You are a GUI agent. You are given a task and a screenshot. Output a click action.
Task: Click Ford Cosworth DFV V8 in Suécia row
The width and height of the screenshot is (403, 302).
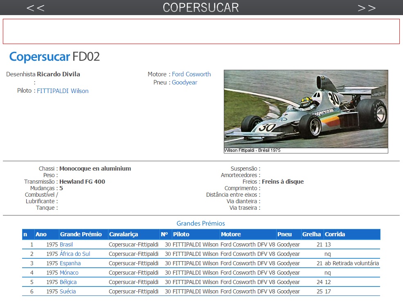(248, 291)
